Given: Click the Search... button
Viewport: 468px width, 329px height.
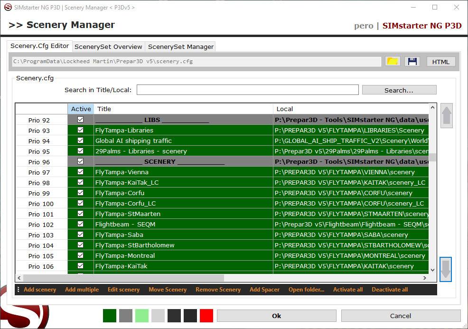Looking at the screenshot, I should coord(399,90).
